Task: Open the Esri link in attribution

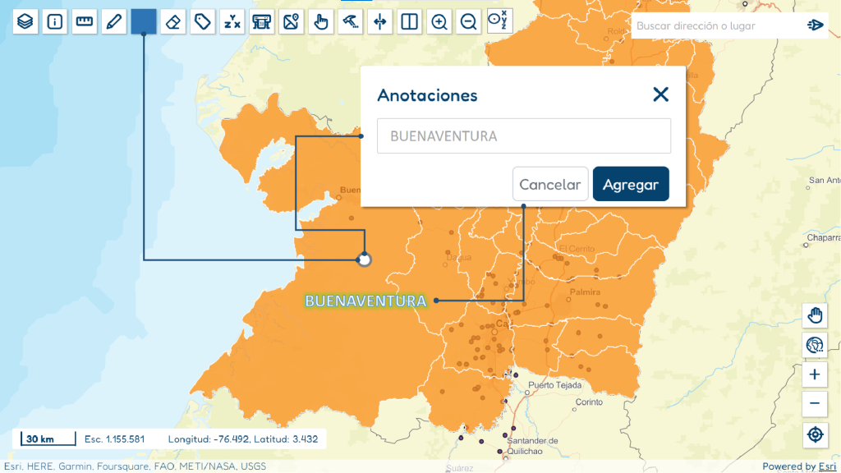Action: pos(827,466)
